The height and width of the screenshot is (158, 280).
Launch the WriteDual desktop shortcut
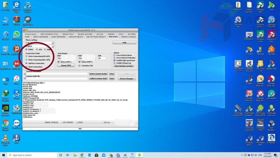tap(271, 139)
